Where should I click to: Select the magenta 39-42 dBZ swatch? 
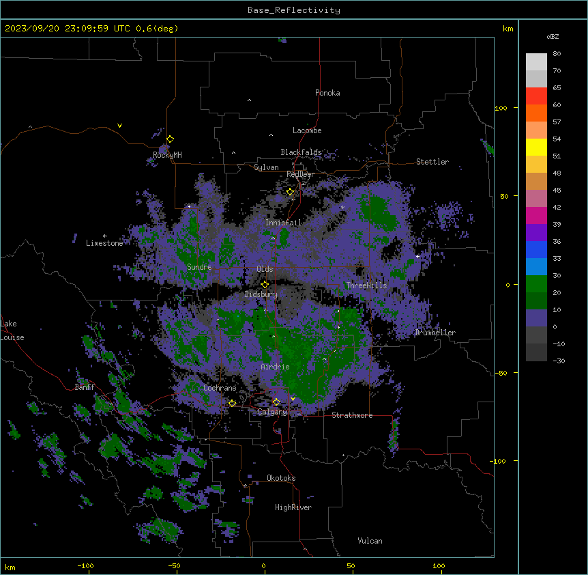point(536,215)
